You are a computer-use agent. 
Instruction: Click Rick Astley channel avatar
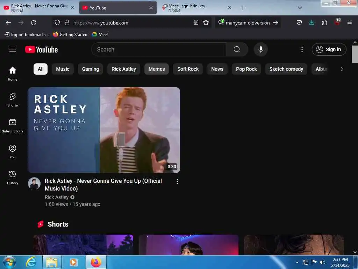[34, 184]
